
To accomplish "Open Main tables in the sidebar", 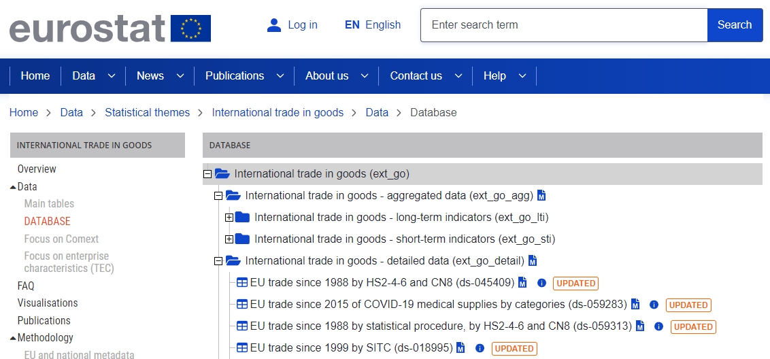I will click(49, 203).
